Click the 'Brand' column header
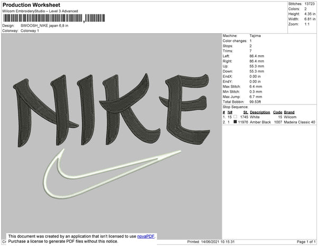The width and height of the screenshot is (318, 246). tap(289, 112)
